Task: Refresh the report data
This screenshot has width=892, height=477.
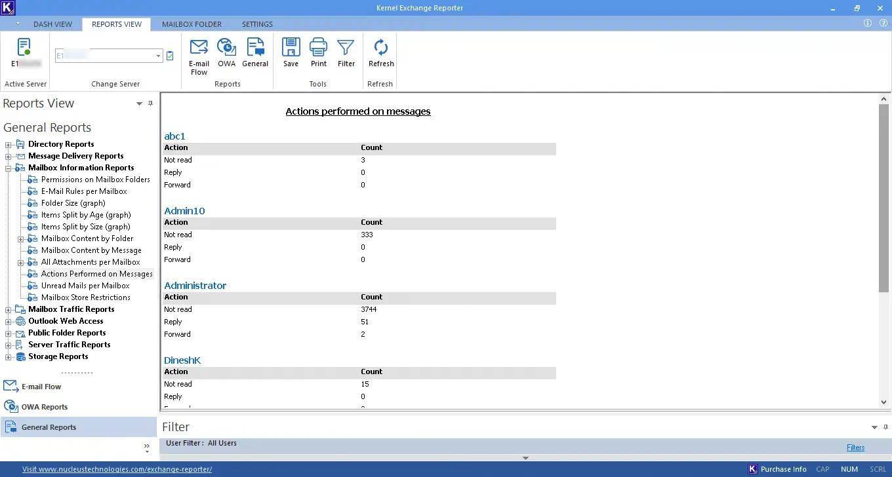Action: [381, 52]
